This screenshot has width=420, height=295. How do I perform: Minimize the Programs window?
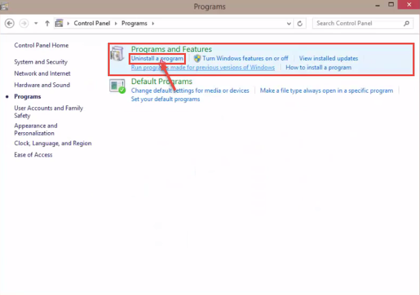coord(377,5)
